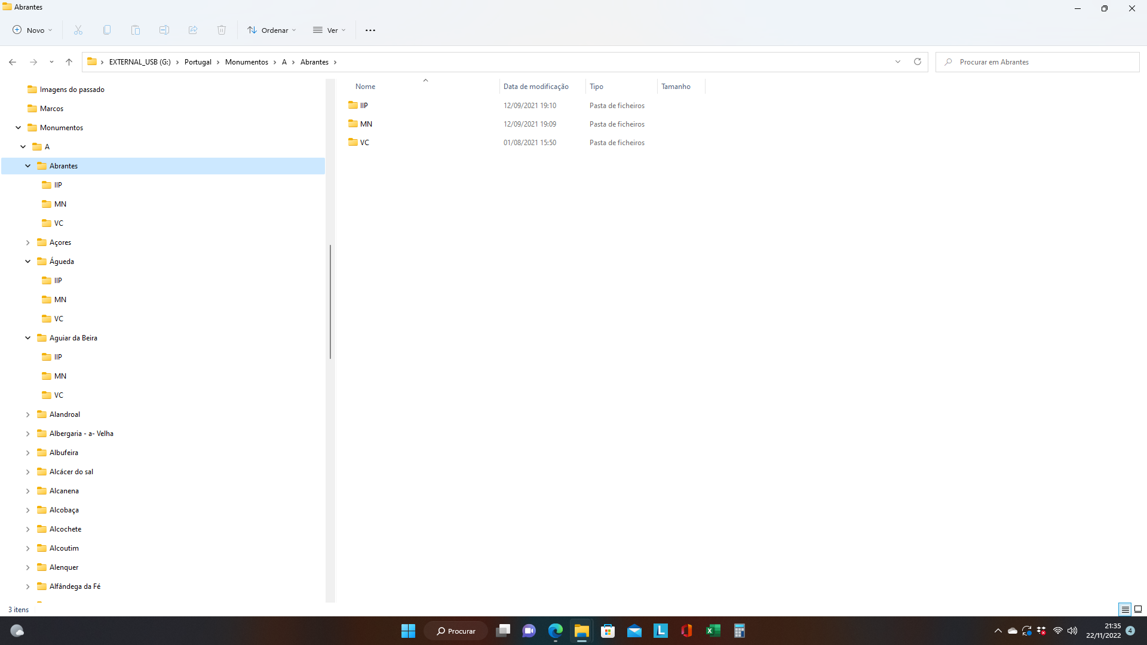Switch to details view layout toggle
Screen dimensions: 1147x645
coord(1125,609)
